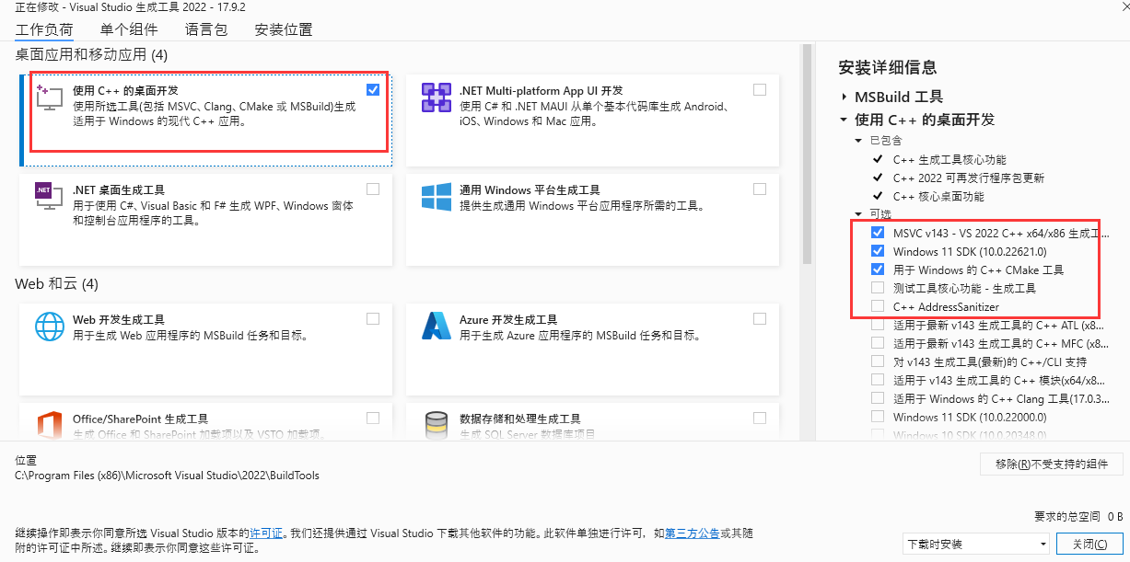Click the .NET desktop build tools icon
This screenshot has height=562, width=1130.
point(49,196)
